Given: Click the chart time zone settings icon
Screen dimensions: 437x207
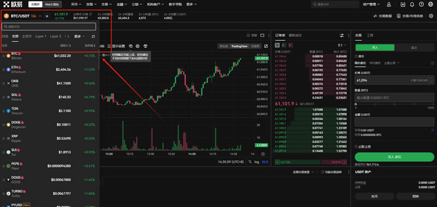Looking at the screenshot, I should pos(263,154).
